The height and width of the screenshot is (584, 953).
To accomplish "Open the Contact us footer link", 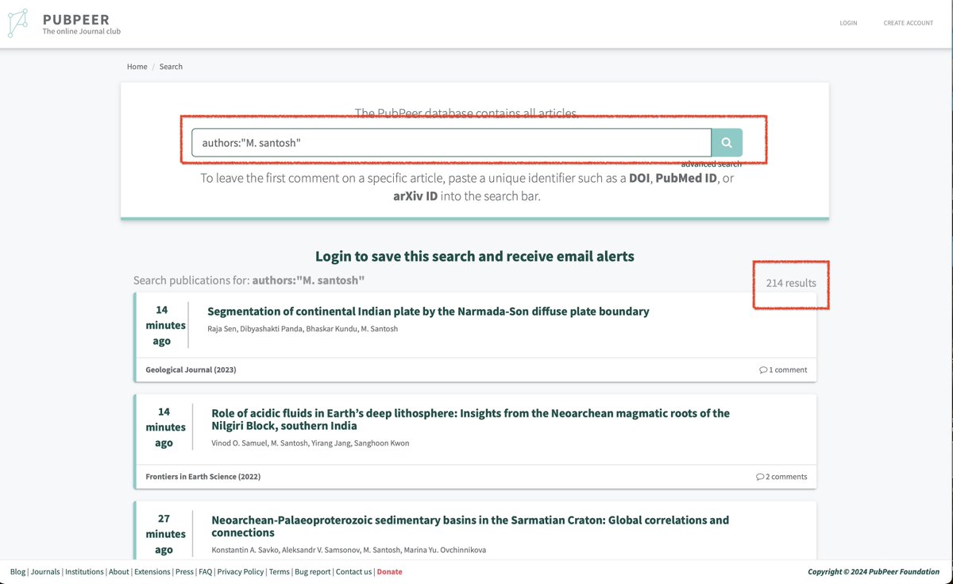I will point(353,572).
